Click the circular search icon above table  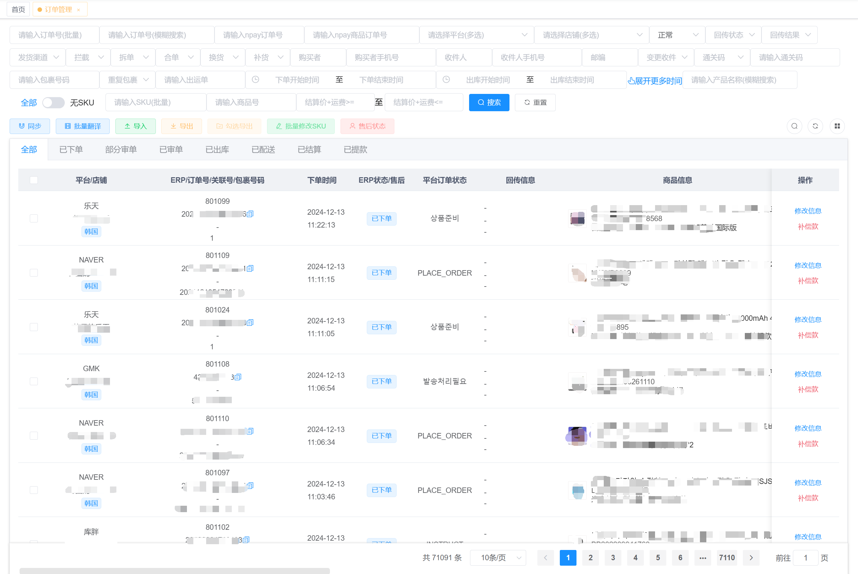click(794, 126)
